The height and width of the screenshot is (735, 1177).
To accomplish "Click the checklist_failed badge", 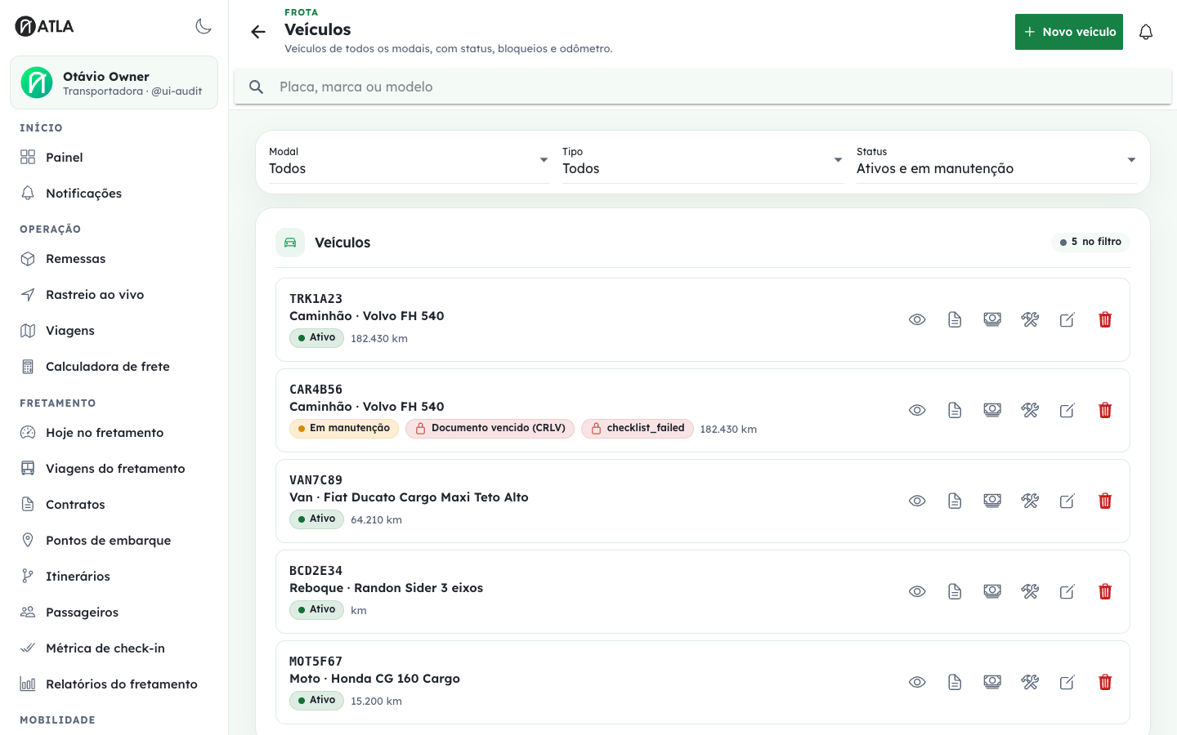I will point(637,429).
